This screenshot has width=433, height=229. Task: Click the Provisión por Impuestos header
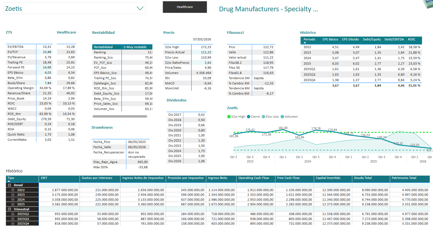(x=186, y=179)
